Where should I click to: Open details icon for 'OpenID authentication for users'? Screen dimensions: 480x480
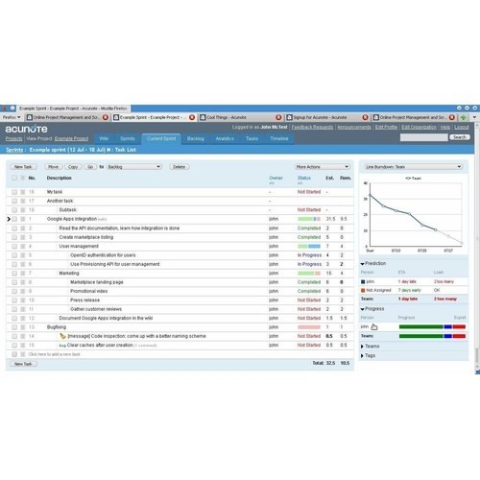(x=23, y=255)
